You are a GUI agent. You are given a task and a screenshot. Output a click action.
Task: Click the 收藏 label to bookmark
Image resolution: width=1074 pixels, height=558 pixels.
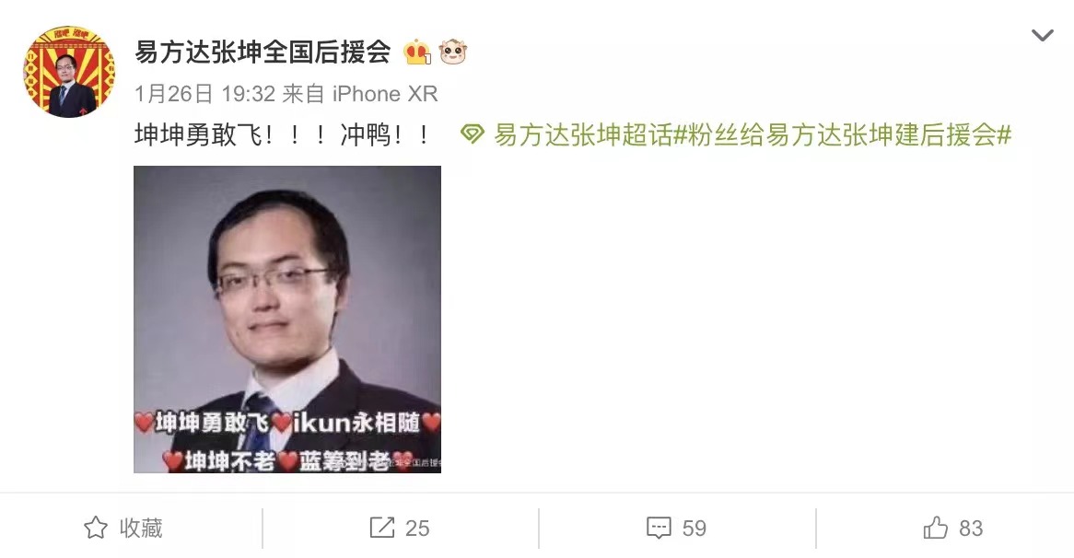click(141, 528)
